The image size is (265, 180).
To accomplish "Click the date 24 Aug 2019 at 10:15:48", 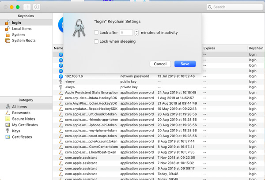I will tap(177, 93).
